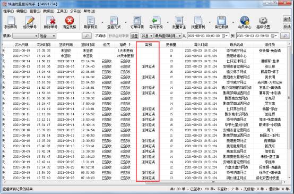Click the vertical scrollbar of the table

coord(289,111)
